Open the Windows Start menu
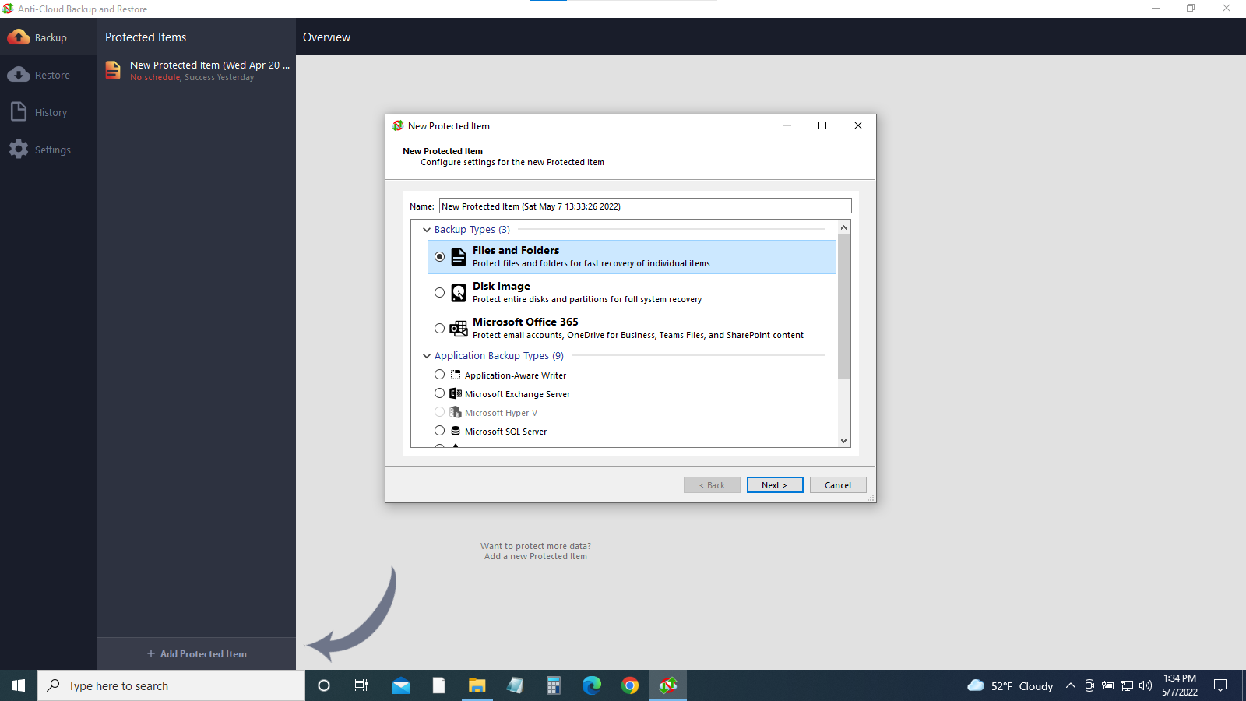The image size is (1246, 701). pos(19,685)
